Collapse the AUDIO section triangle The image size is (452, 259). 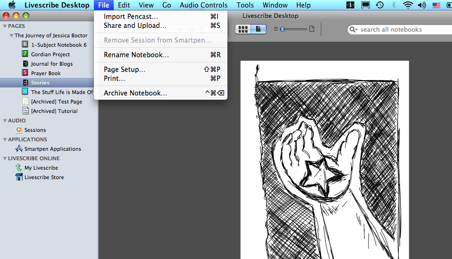tap(4, 121)
